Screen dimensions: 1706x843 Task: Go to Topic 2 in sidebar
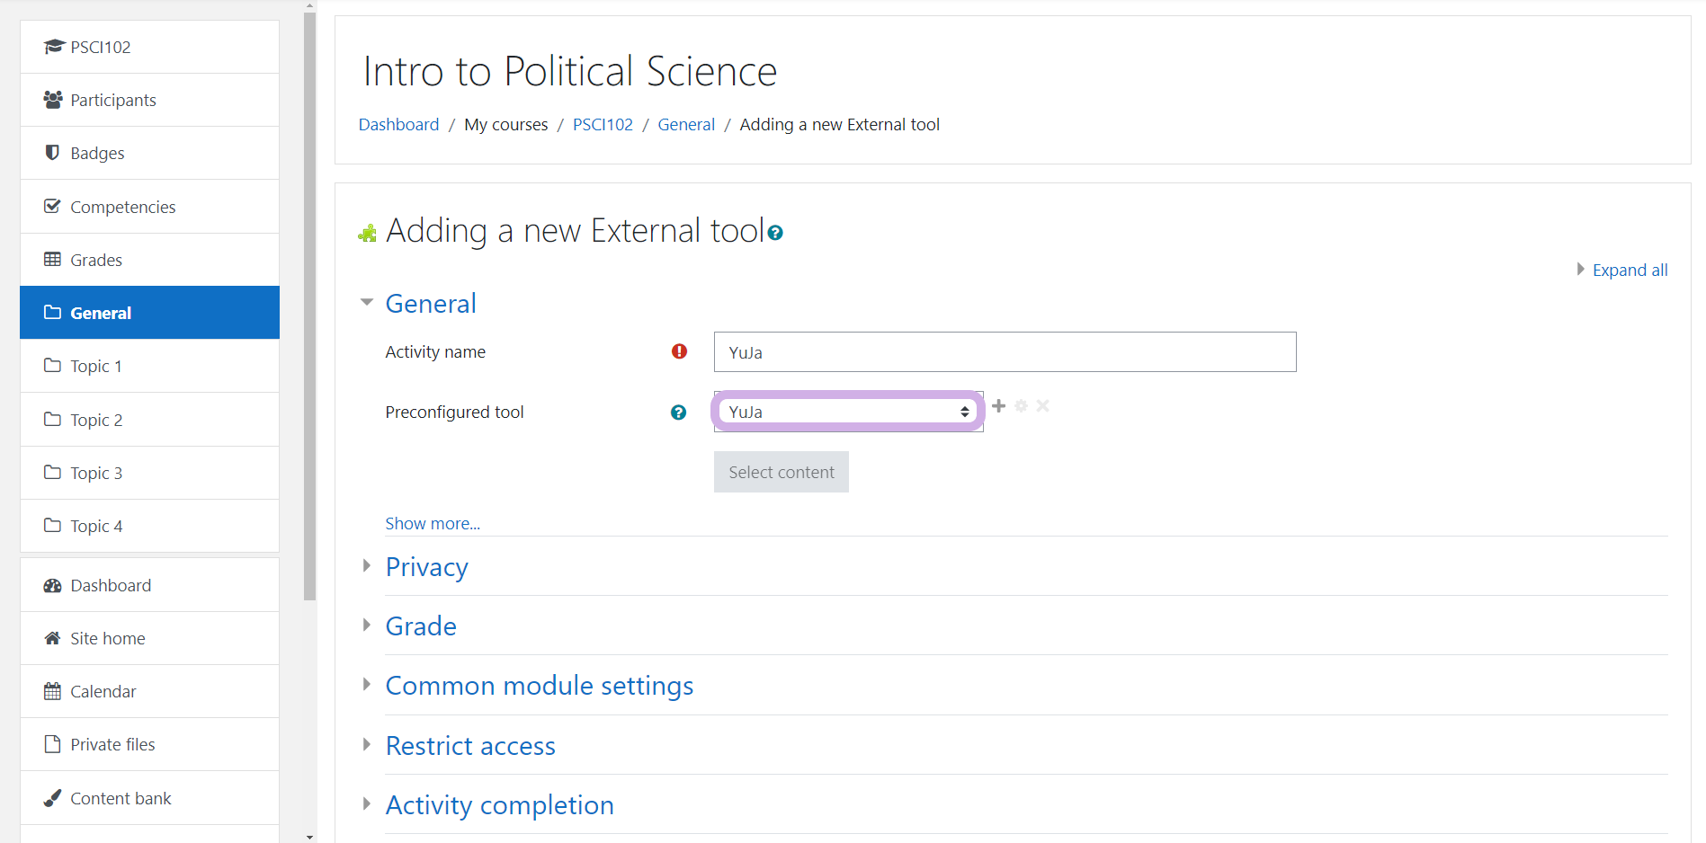(96, 420)
